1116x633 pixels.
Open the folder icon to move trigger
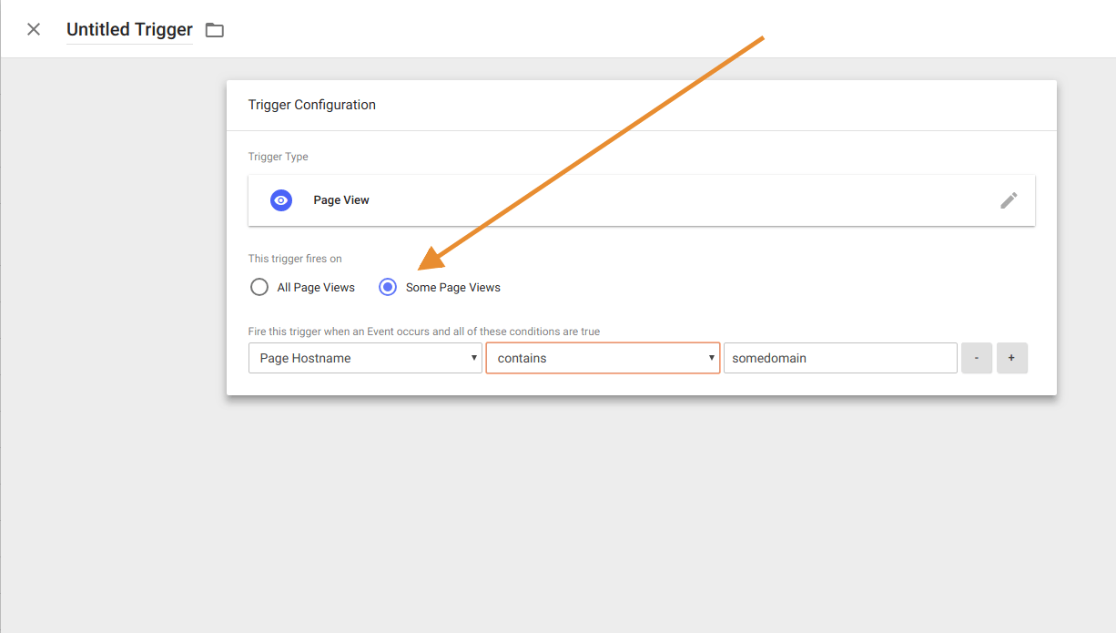pyautogui.click(x=214, y=29)
